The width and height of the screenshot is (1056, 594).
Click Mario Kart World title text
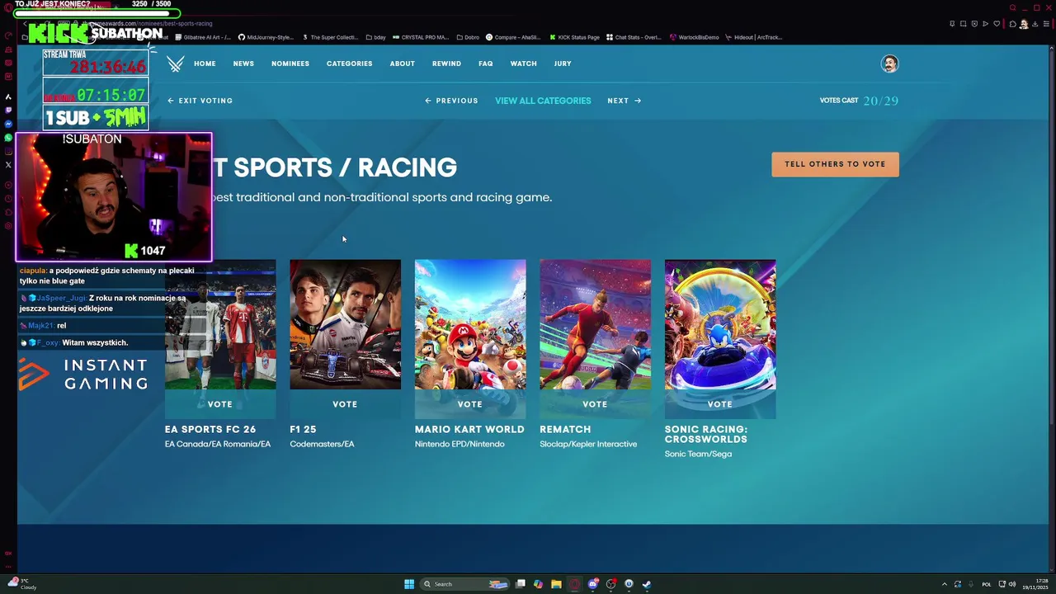(469, 429)
